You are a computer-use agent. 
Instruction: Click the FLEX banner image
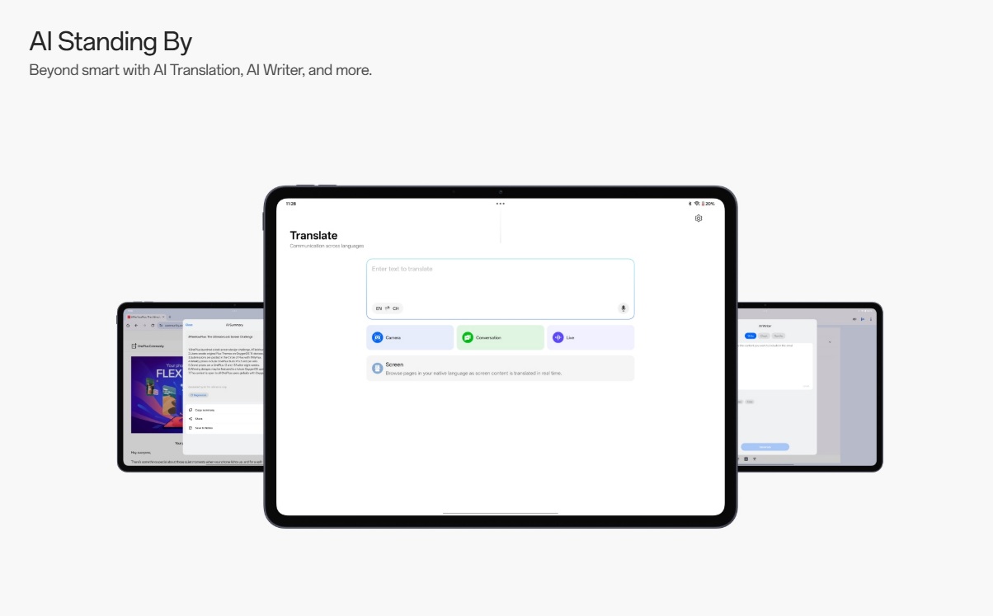point(157,394)
